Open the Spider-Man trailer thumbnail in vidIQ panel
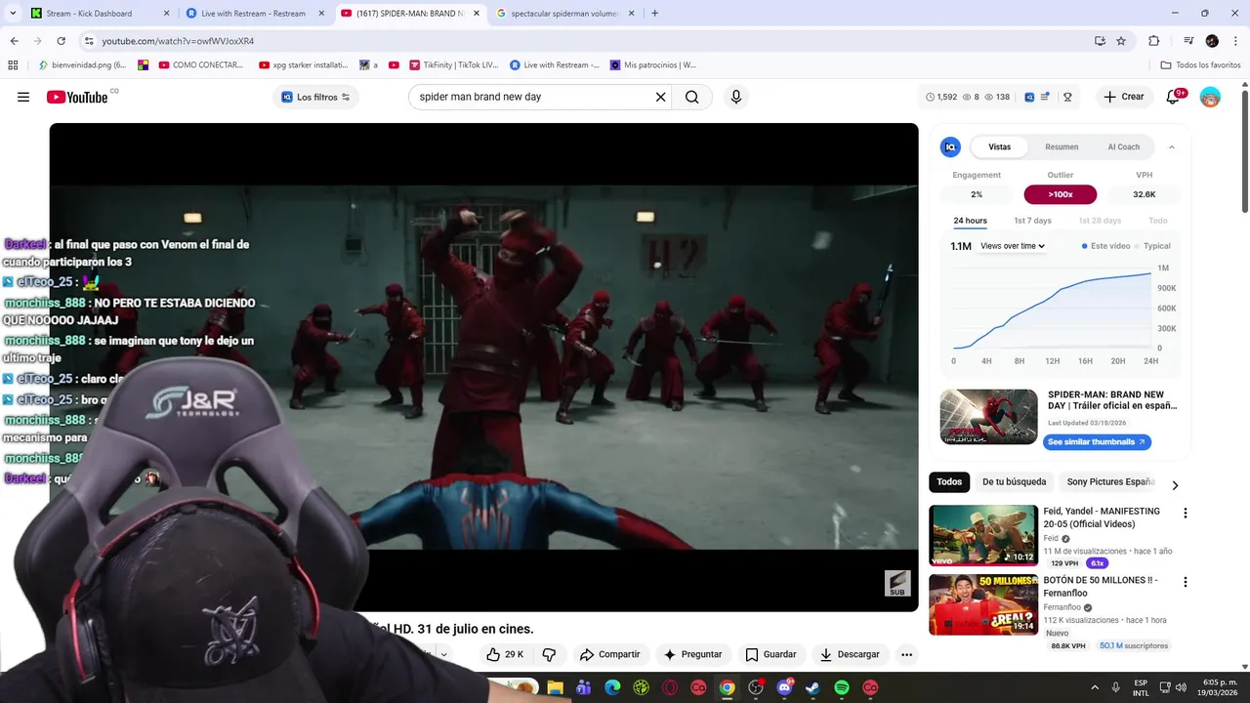1250x703 pixels. [988, 417]
